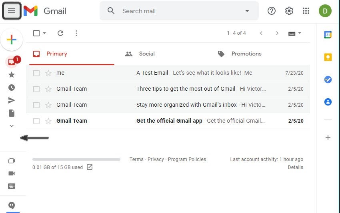Get add-ons with plus icon
The width and height of the screenshot is (340, 213).
(x=328, y=137)
